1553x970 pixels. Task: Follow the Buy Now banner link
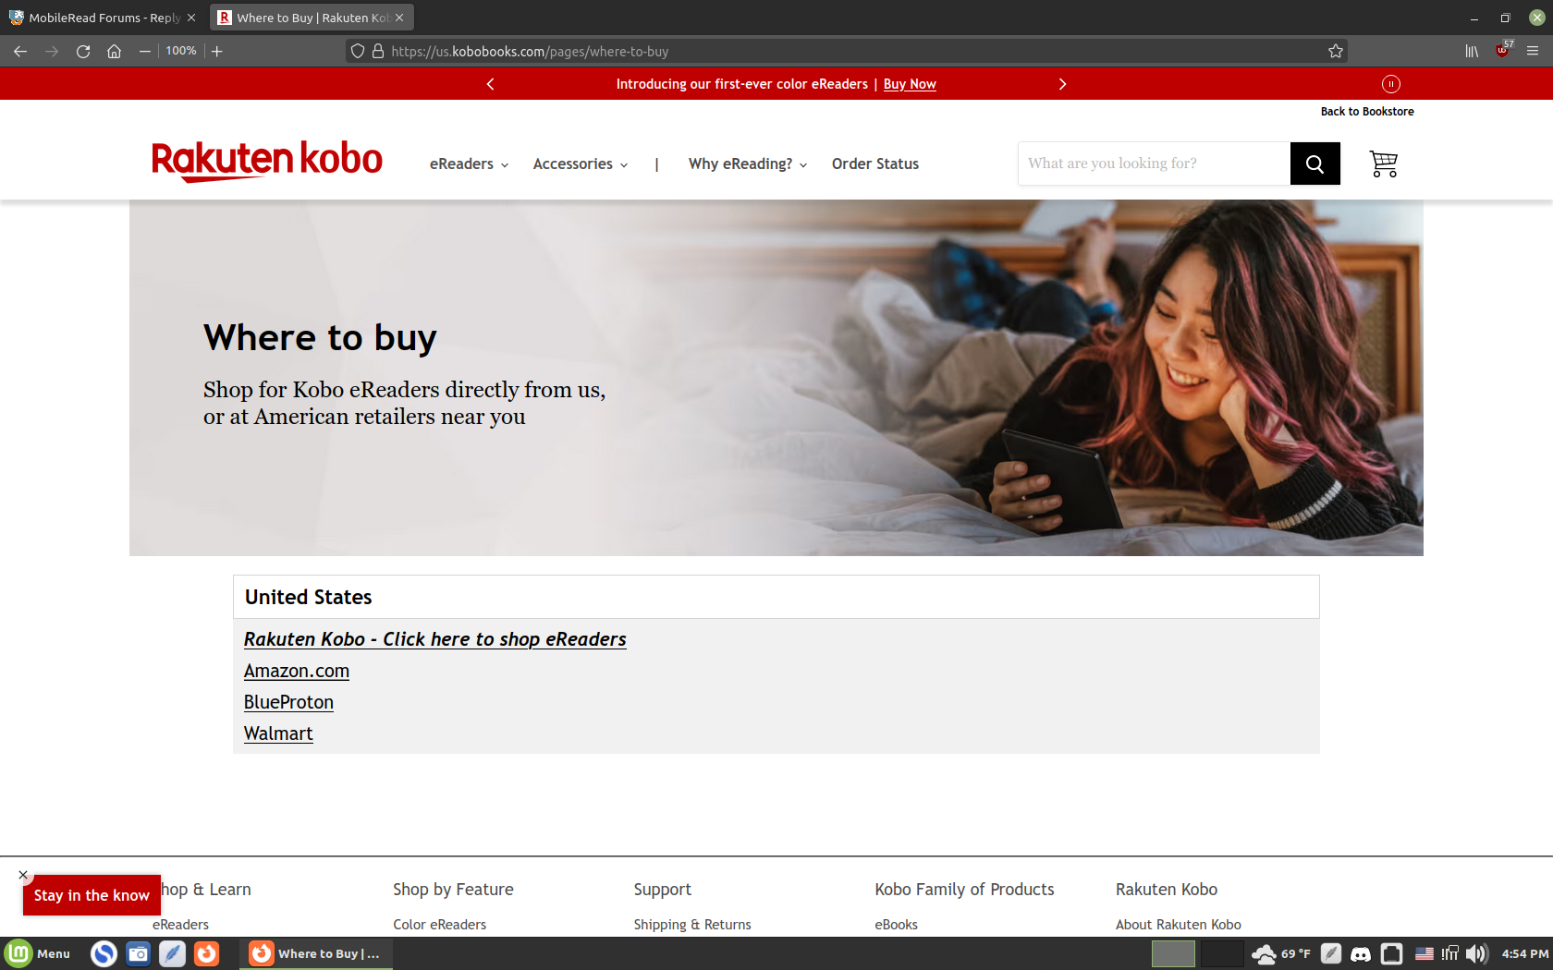(910, 84)
